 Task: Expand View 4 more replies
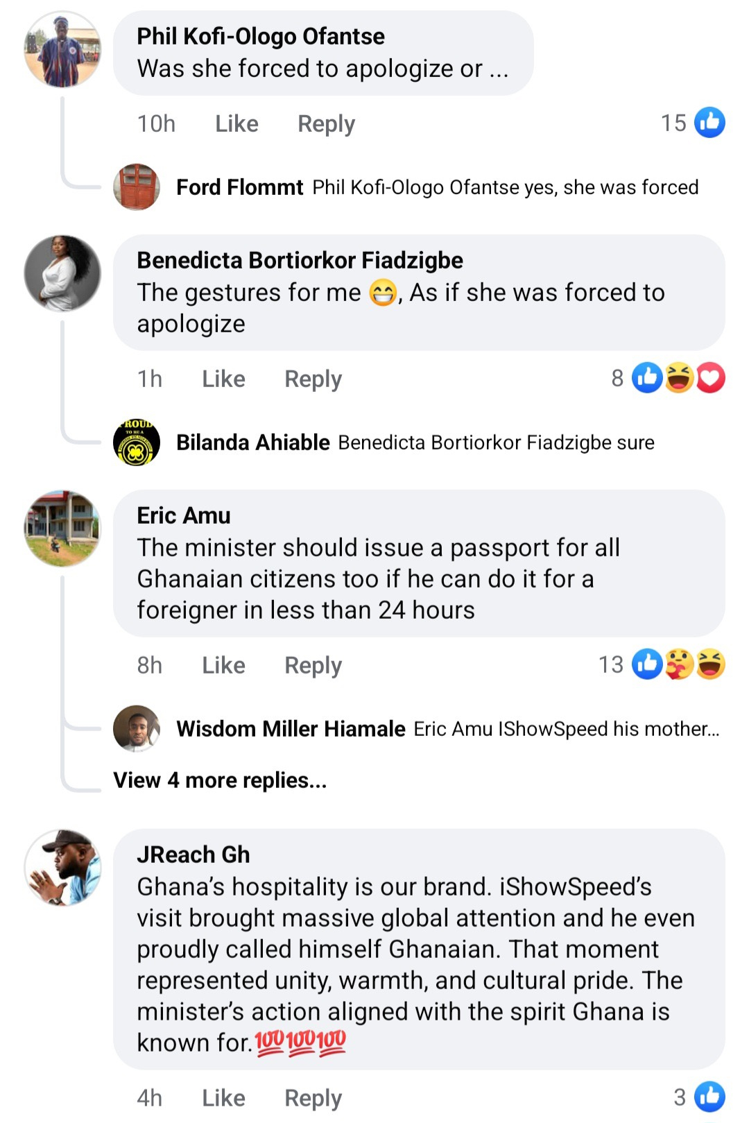coord(220,780)
